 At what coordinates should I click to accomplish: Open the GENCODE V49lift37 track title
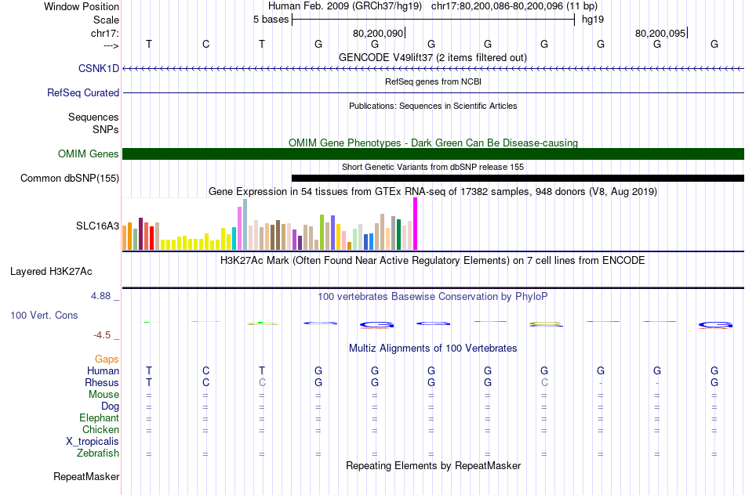pyautogui.click(x=433, y=57)
